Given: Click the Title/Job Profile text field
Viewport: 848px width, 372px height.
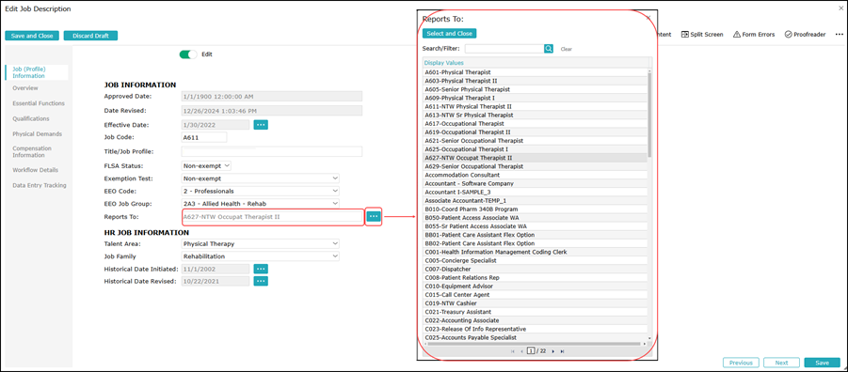Looking at the screenshot, I should click(x=271, y=151).
